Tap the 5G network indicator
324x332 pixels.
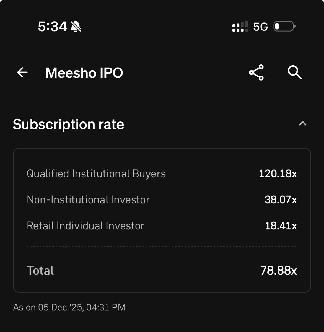260,27
